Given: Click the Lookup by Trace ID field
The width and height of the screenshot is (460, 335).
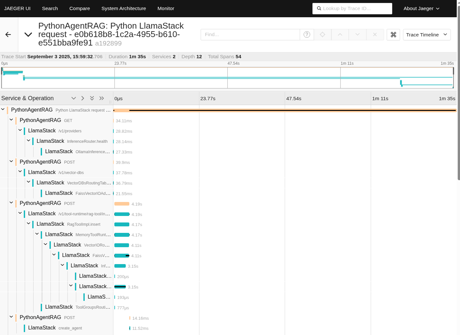Looking at the screenshot, I should point(355,8).
